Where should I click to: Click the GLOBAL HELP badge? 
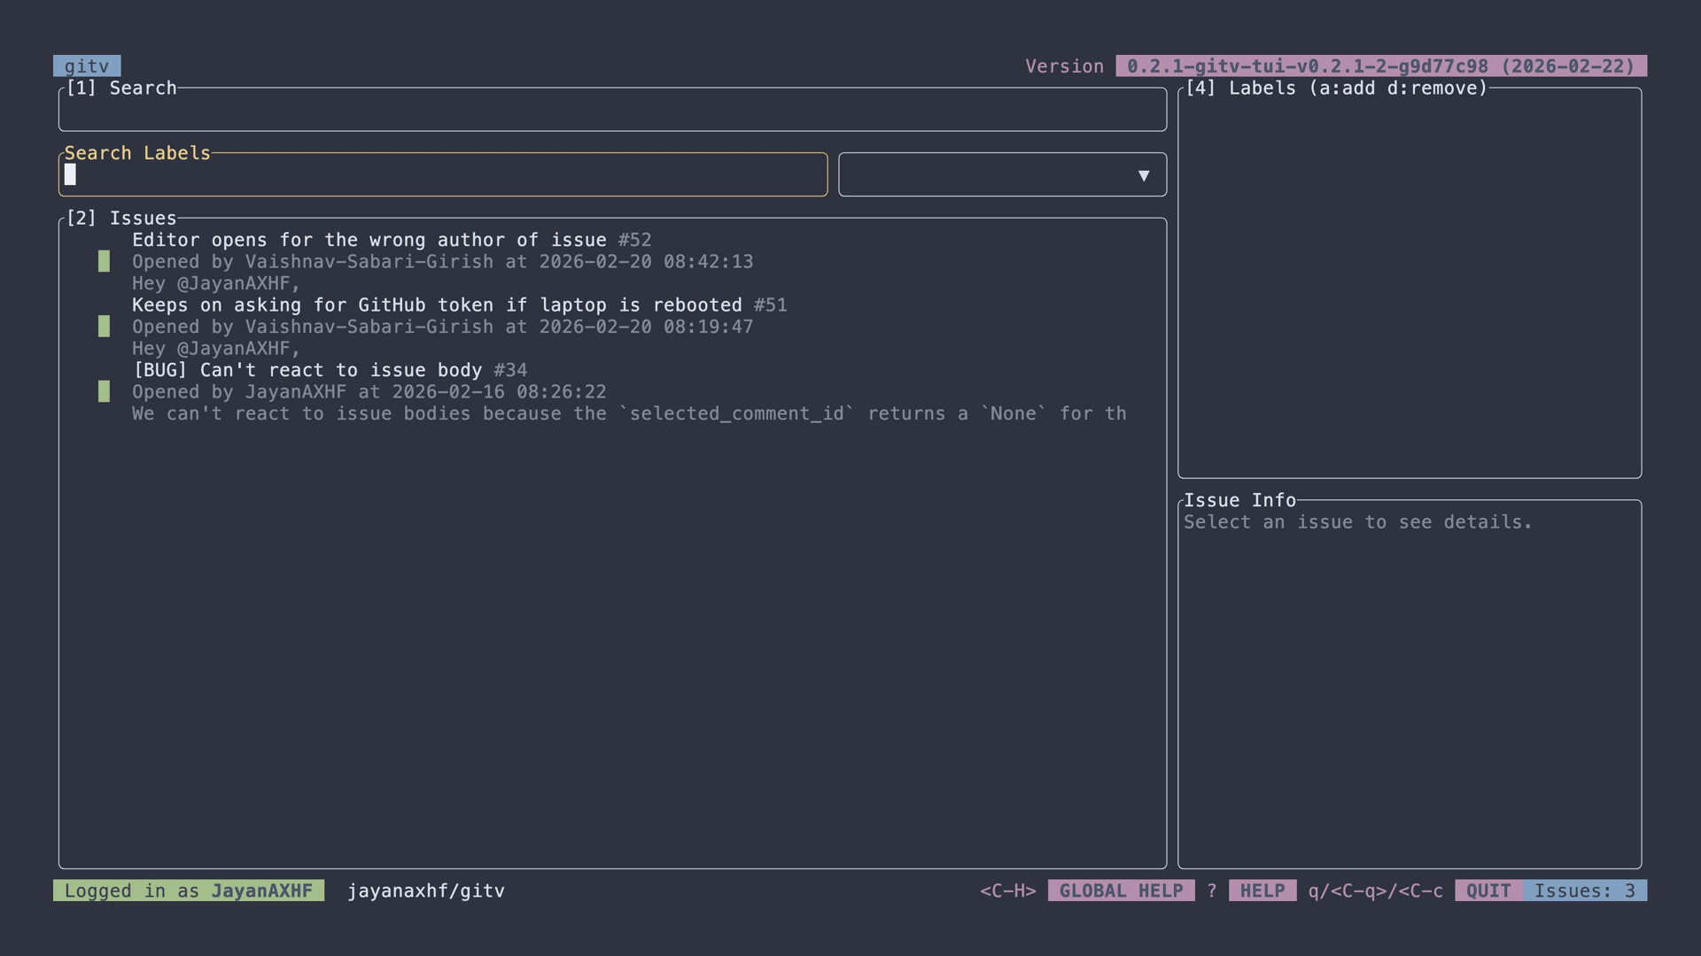tap(1121, 890)
